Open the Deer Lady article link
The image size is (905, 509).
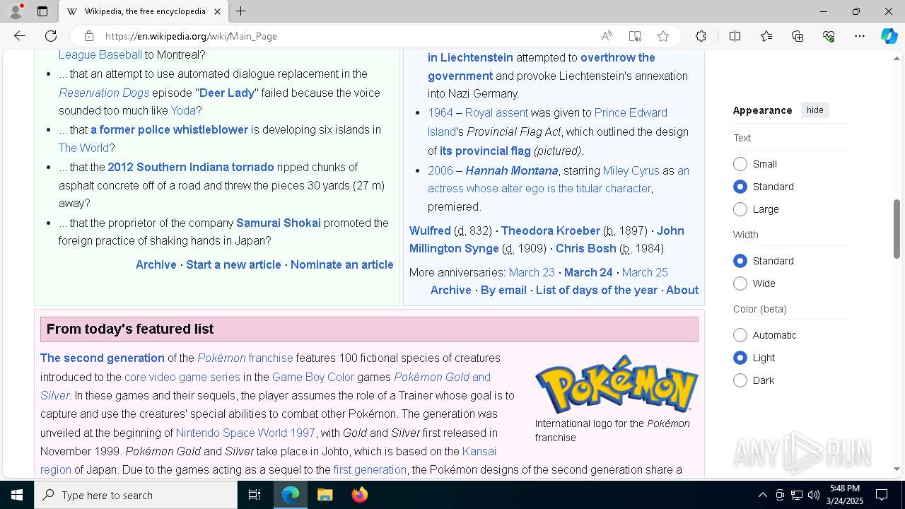point(227,93)
